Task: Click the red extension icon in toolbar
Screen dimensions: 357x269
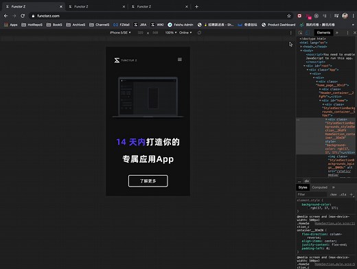Action: pos(299,16)
